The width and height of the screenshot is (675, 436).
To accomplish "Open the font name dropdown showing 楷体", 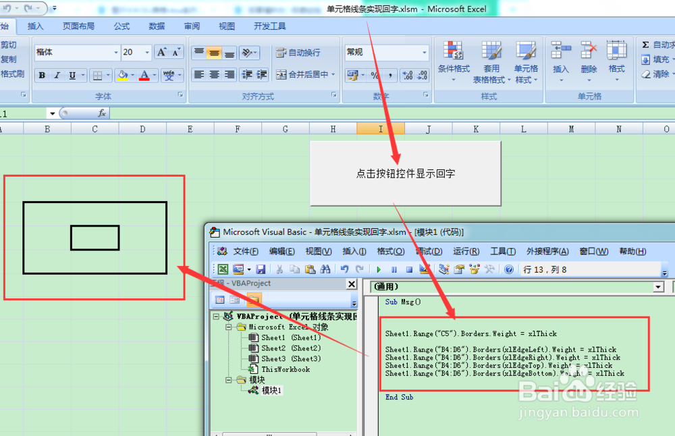I will 116,53.
